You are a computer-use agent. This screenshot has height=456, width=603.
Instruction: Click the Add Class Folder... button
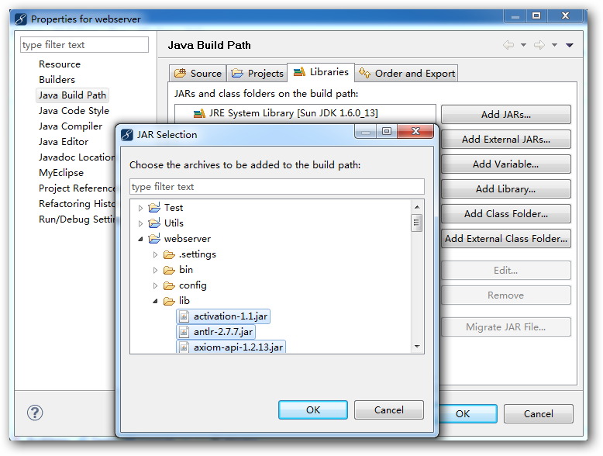coord(505,214)
